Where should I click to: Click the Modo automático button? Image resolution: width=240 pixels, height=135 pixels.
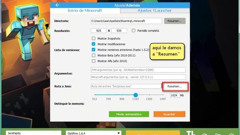(129, 114)
